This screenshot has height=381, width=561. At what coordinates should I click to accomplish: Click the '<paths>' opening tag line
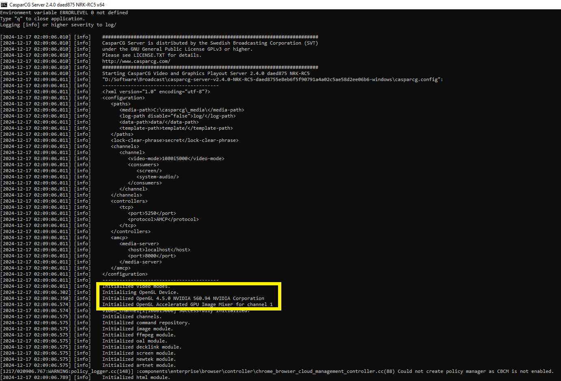point(121,104)
